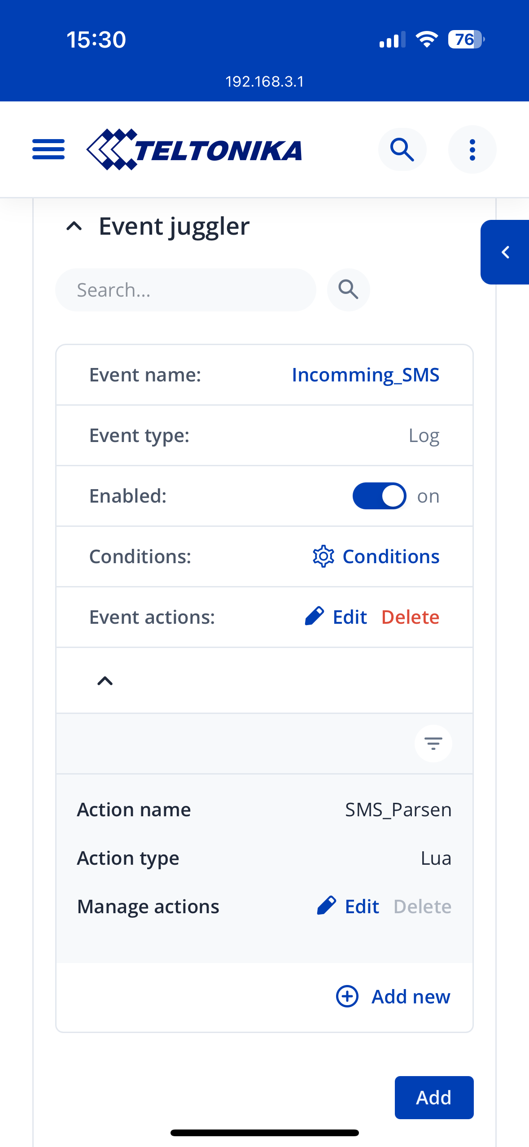The width and height of the screenshot is (529, 1147).
Task: Edit the SMS_Parsen action
Action: [348, 906]
